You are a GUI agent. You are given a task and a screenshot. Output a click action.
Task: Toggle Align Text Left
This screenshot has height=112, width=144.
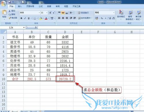pyautogui.click(x=59, y=18)
